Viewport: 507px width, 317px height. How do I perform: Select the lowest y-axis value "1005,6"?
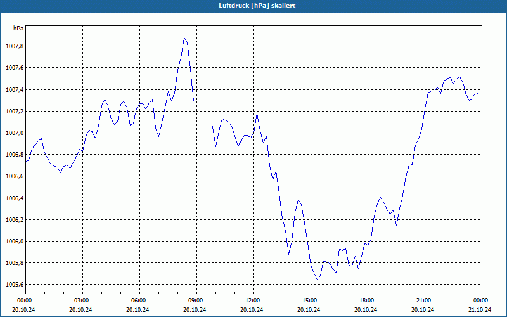tap(15, 285)
